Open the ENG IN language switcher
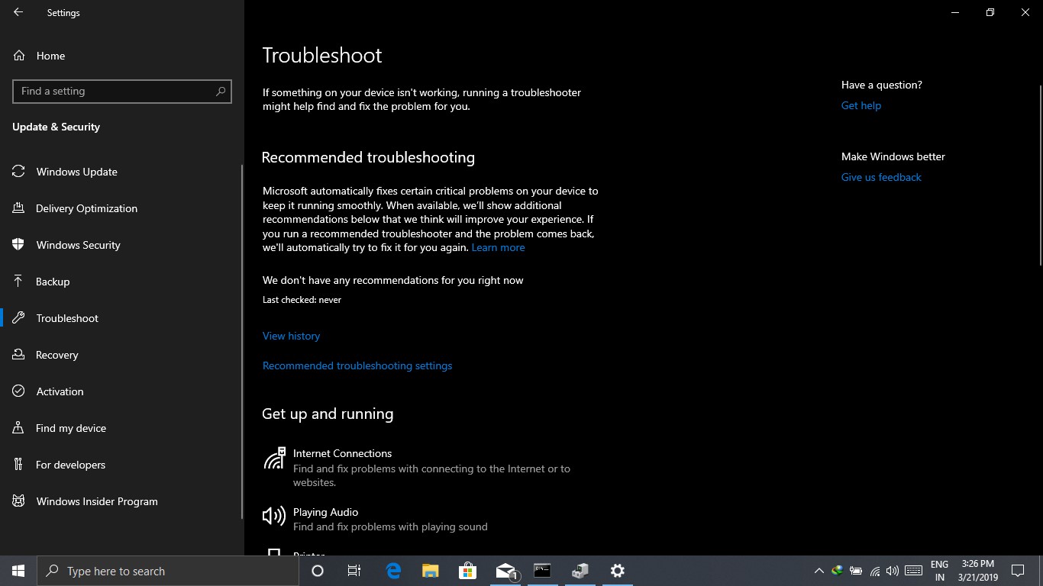The width and height of the screenshot is (1043, 586). tap(939, 571)
